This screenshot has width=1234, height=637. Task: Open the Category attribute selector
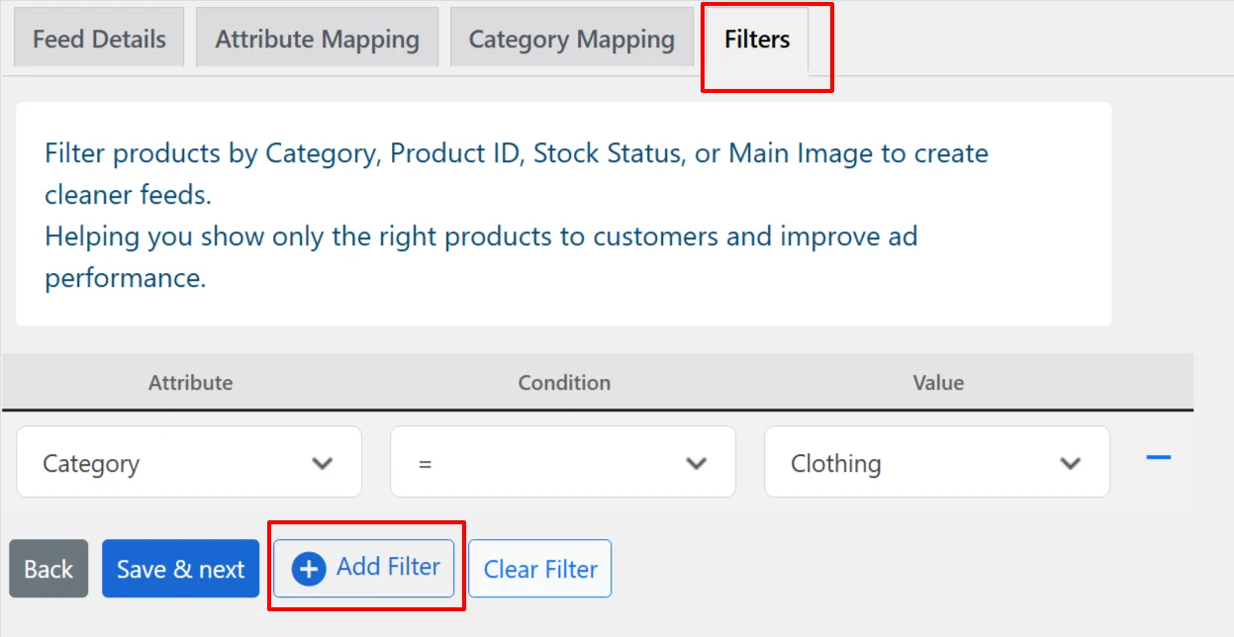pos(188,462)
